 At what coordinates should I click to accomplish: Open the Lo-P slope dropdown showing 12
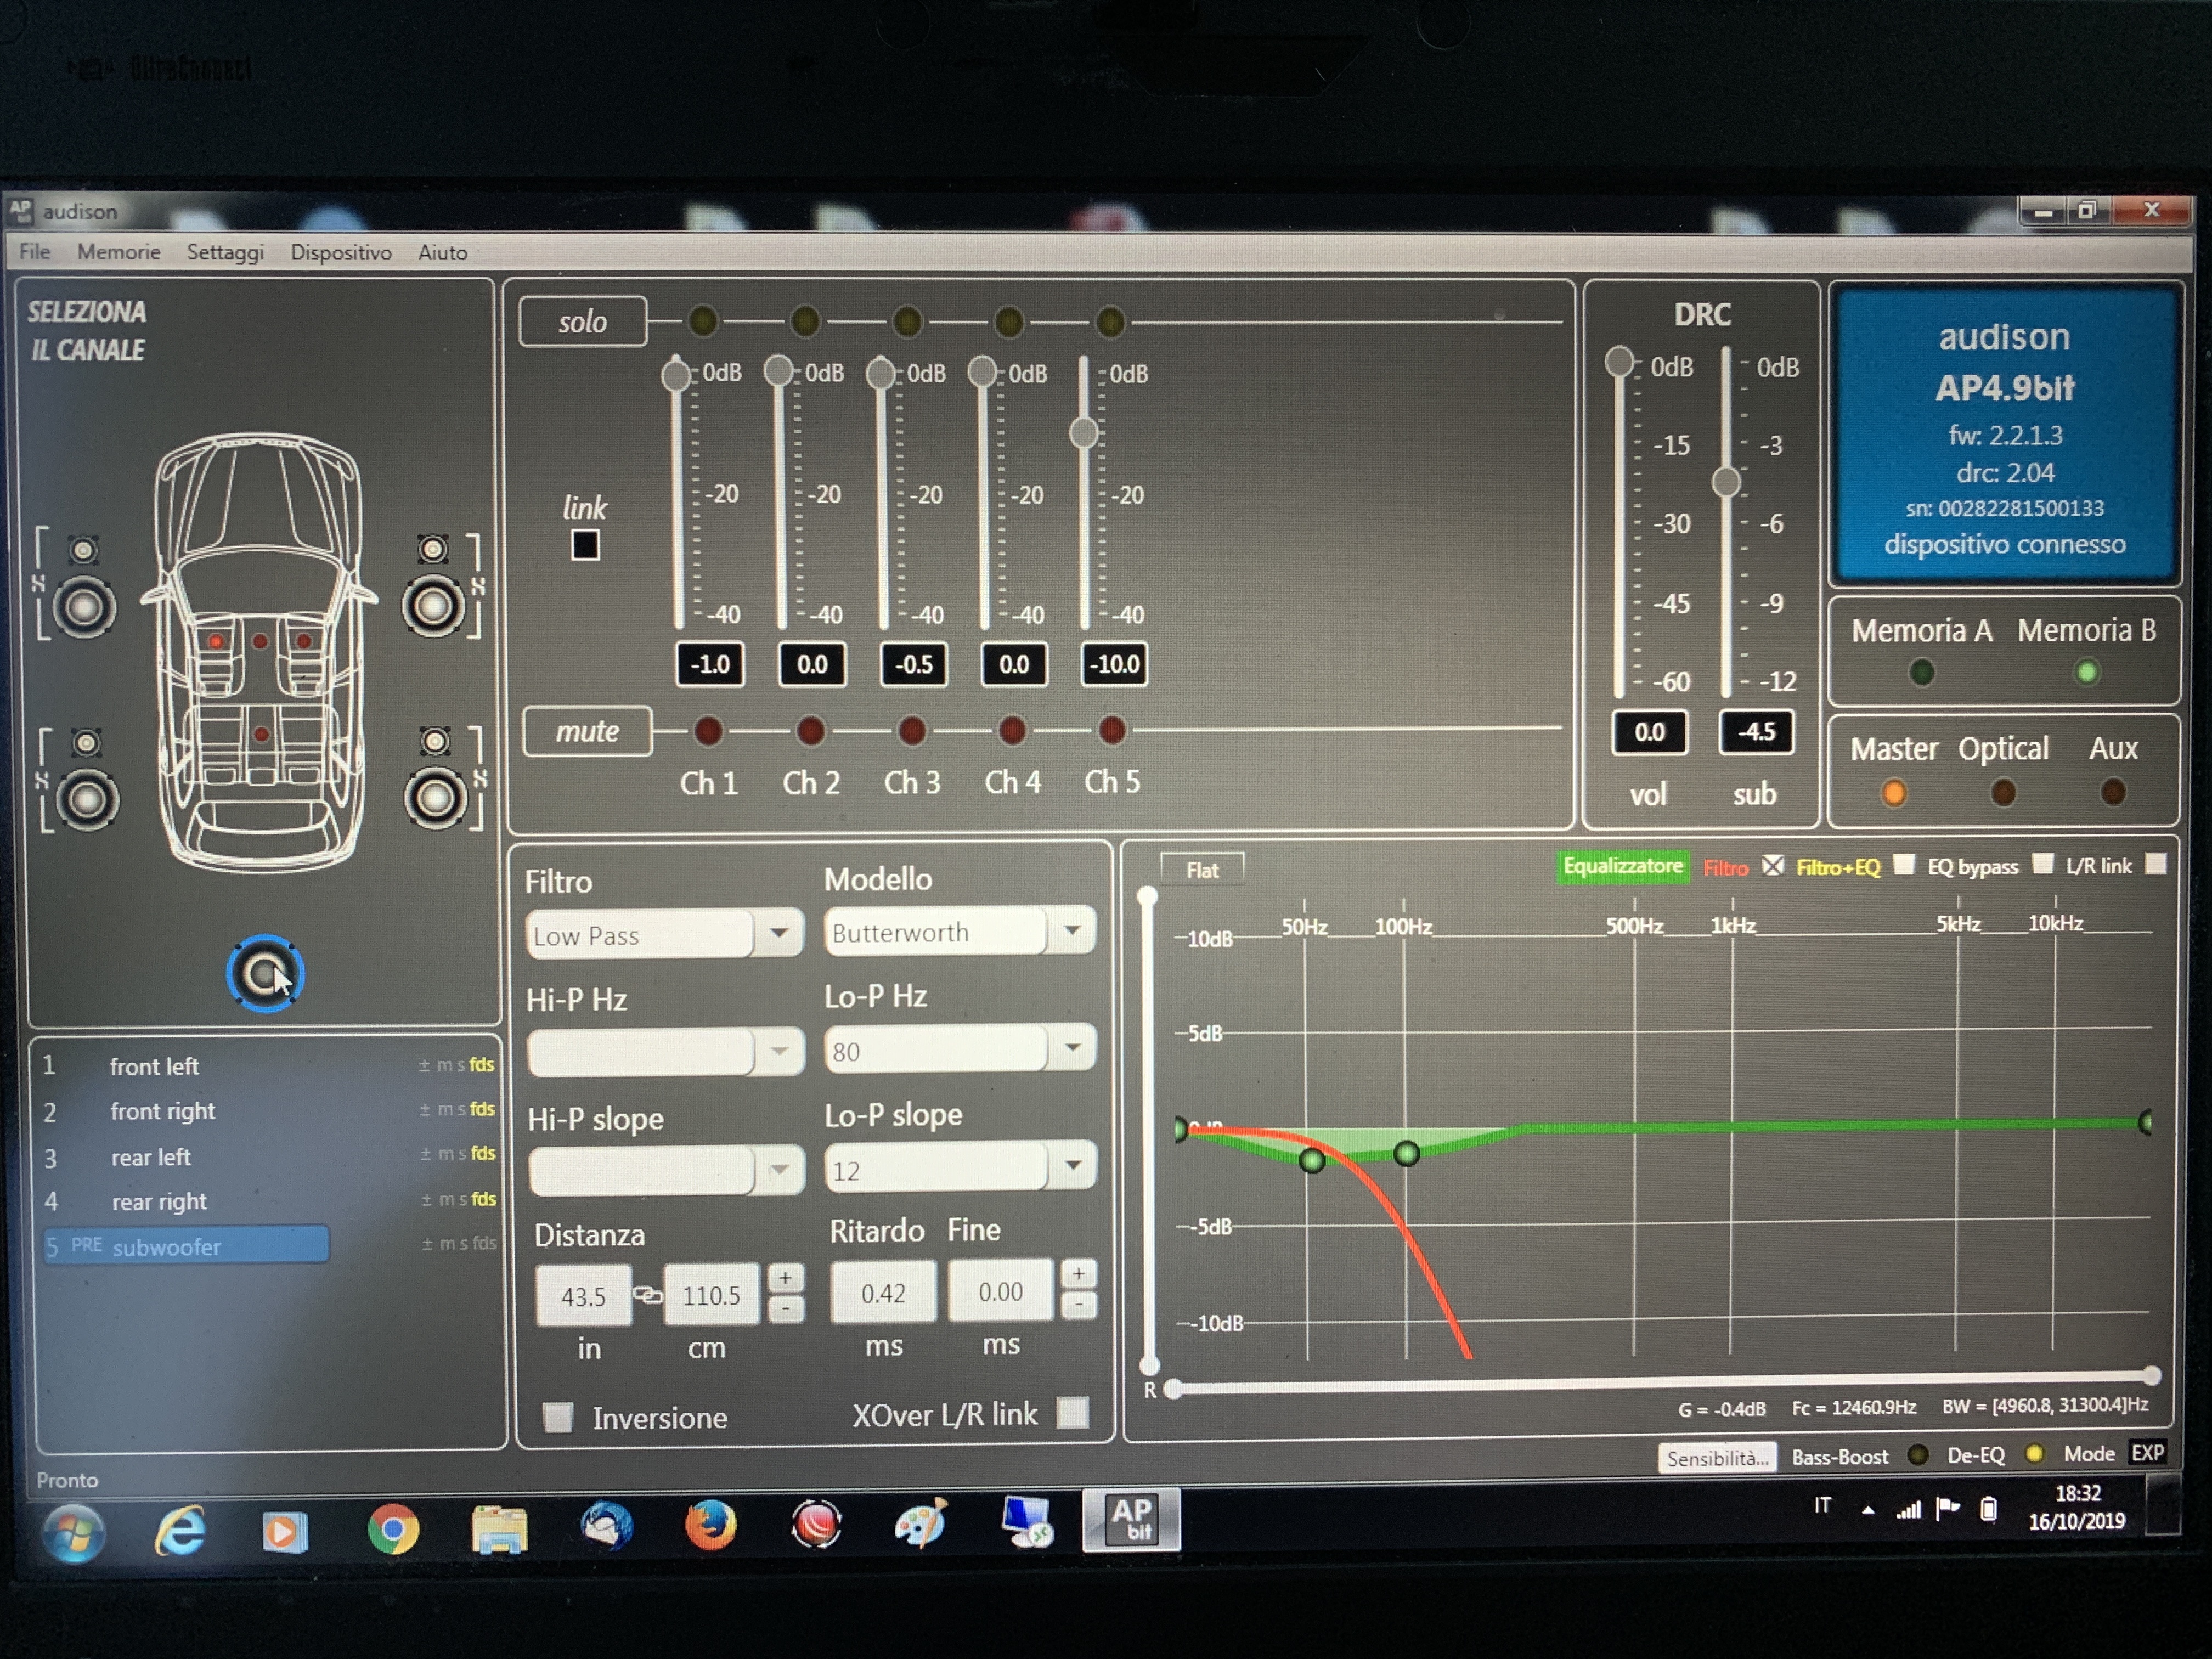959,1168
